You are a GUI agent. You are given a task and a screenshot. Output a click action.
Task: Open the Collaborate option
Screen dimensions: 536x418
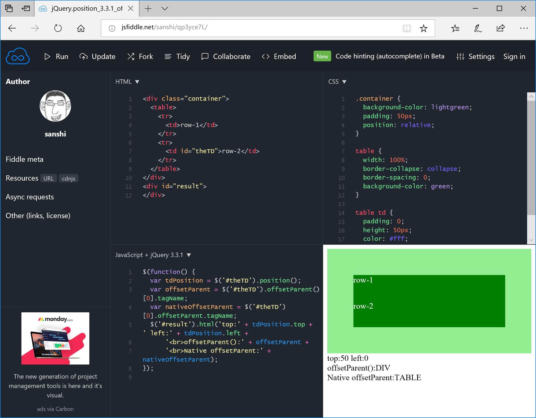click(226, 56)
